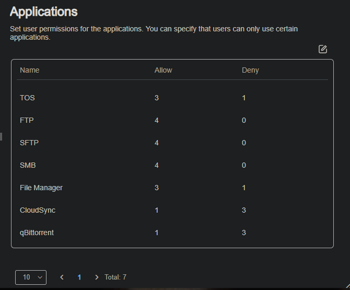Select the FTP application row
The image size is (350, 290).
pos(27,120)
